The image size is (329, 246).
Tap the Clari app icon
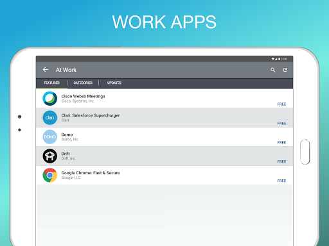[x=50, y=118]
